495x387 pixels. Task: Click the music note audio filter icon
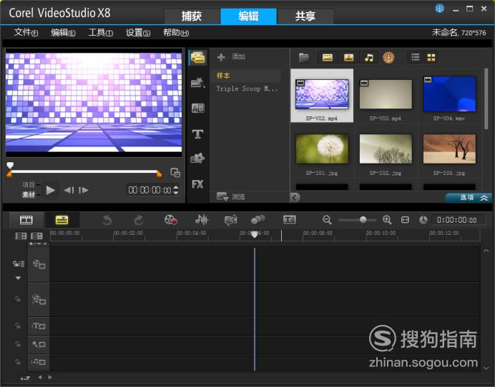click(368, 57)
